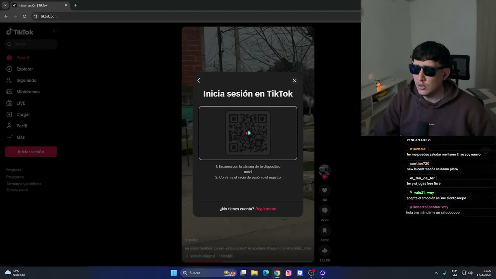Show hidden system tray icons

(x=436, y=273)
